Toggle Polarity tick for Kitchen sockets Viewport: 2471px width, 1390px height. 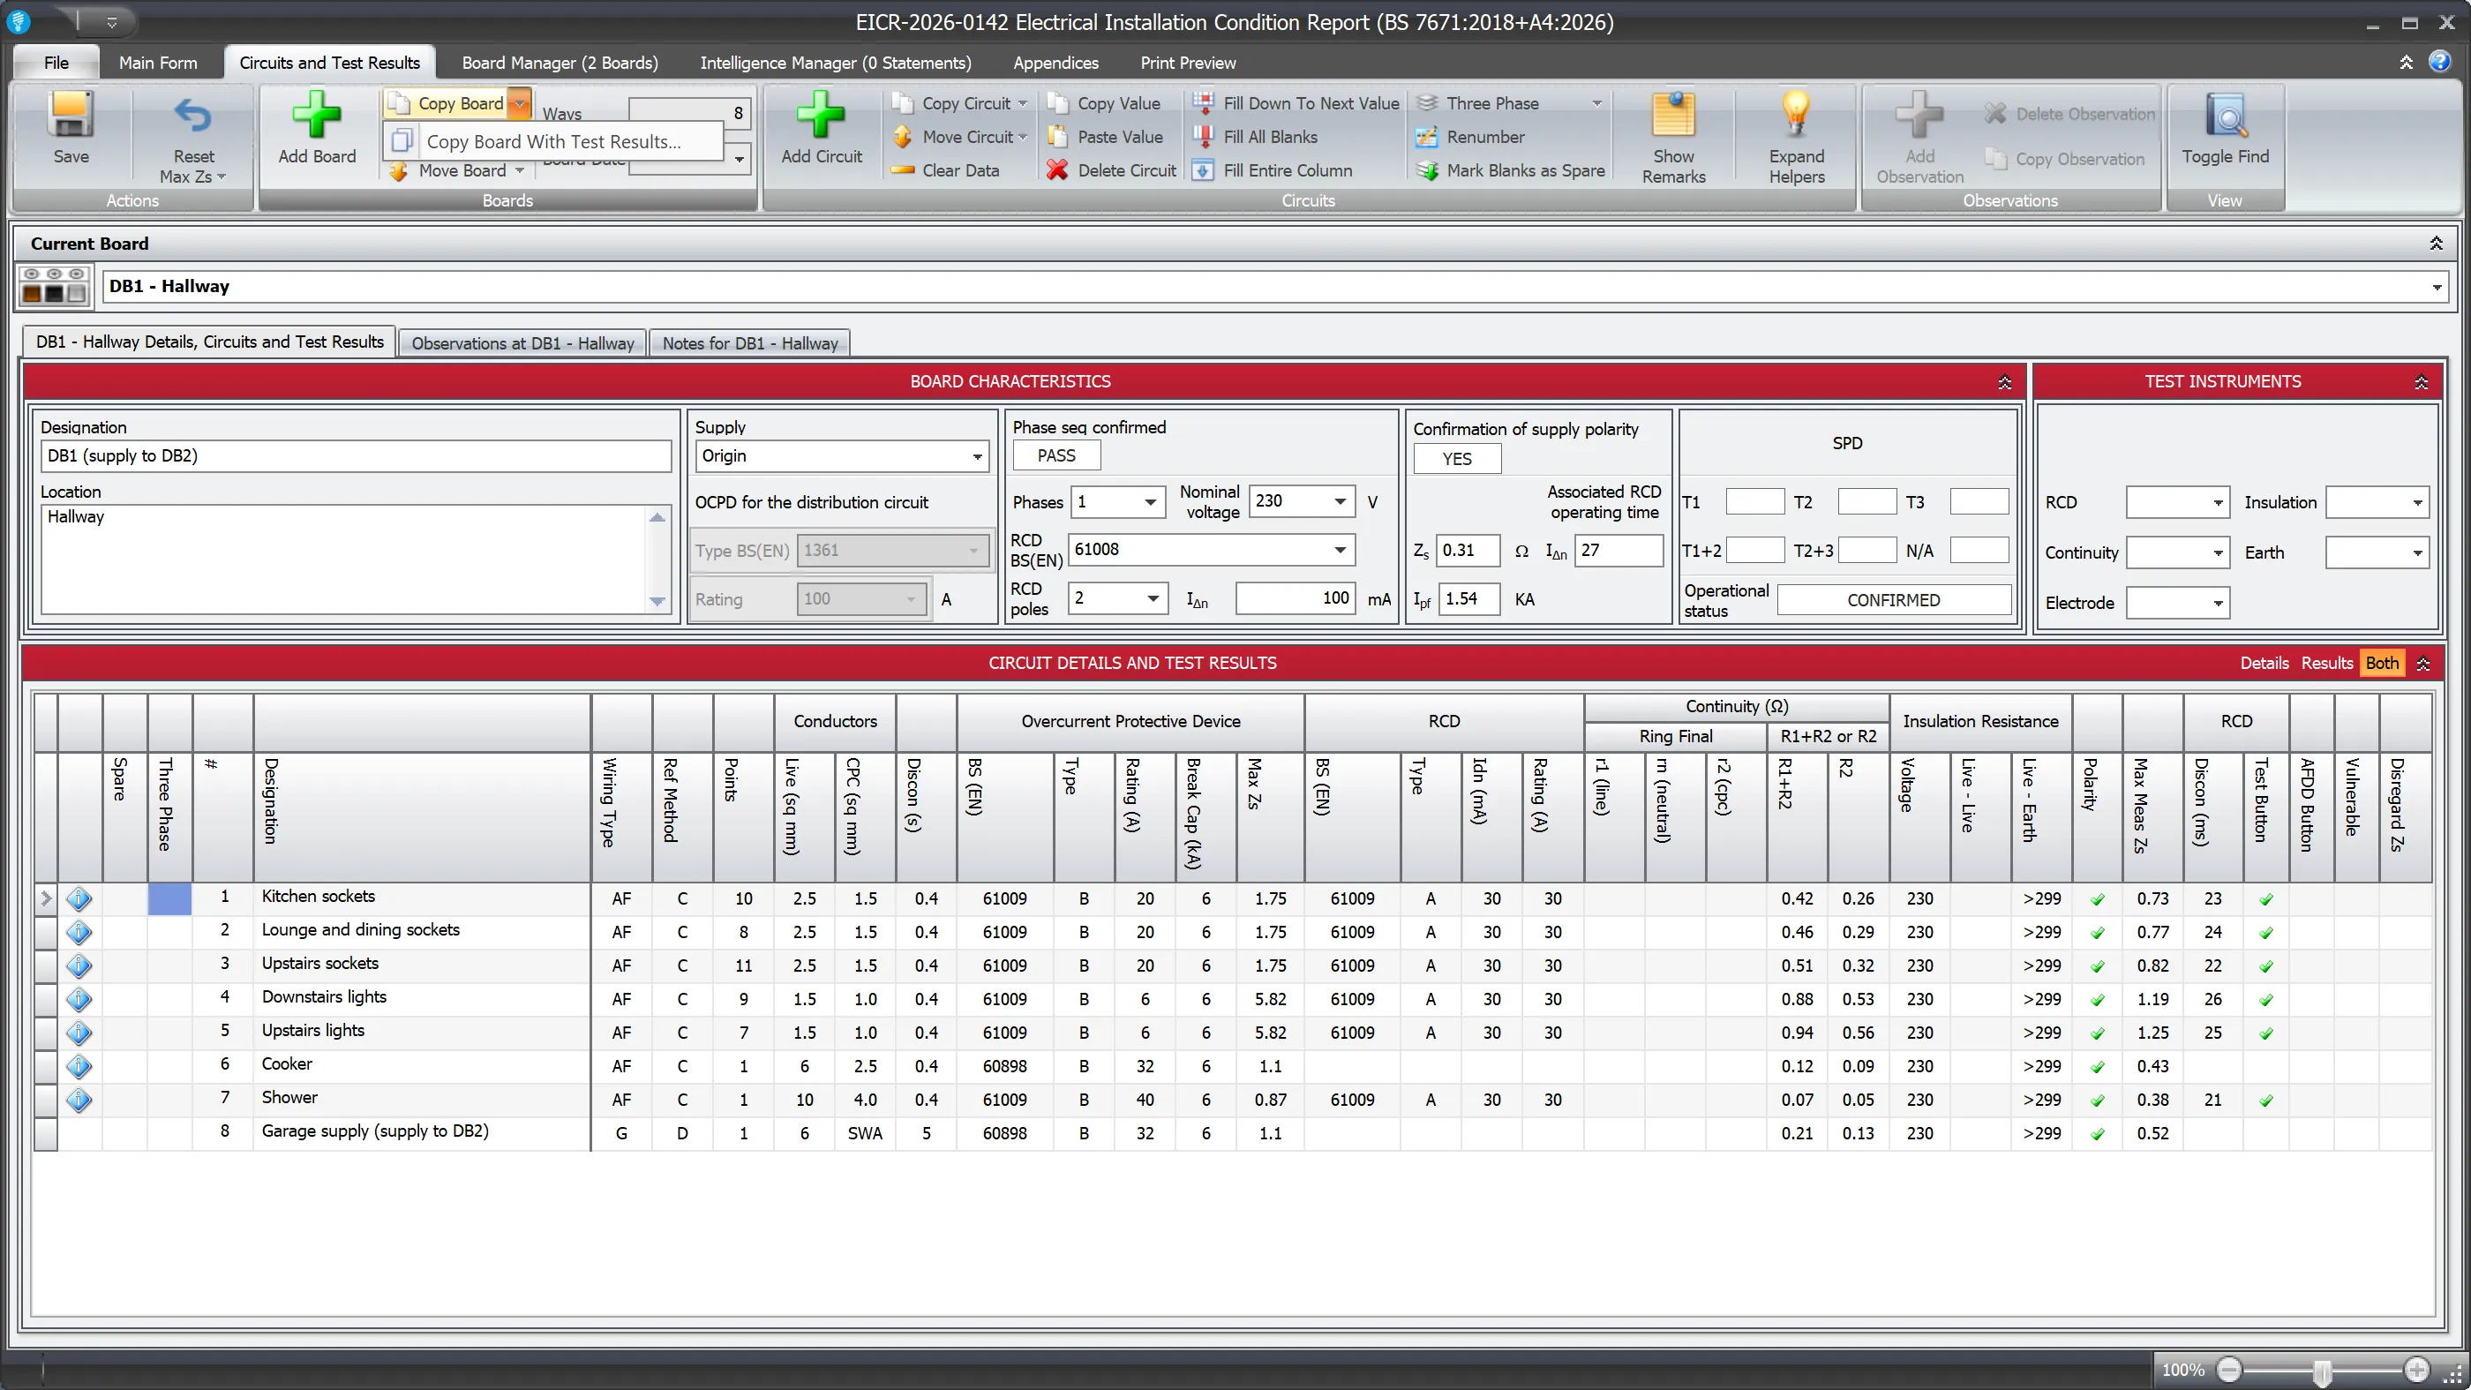[x=2098, y=898]
